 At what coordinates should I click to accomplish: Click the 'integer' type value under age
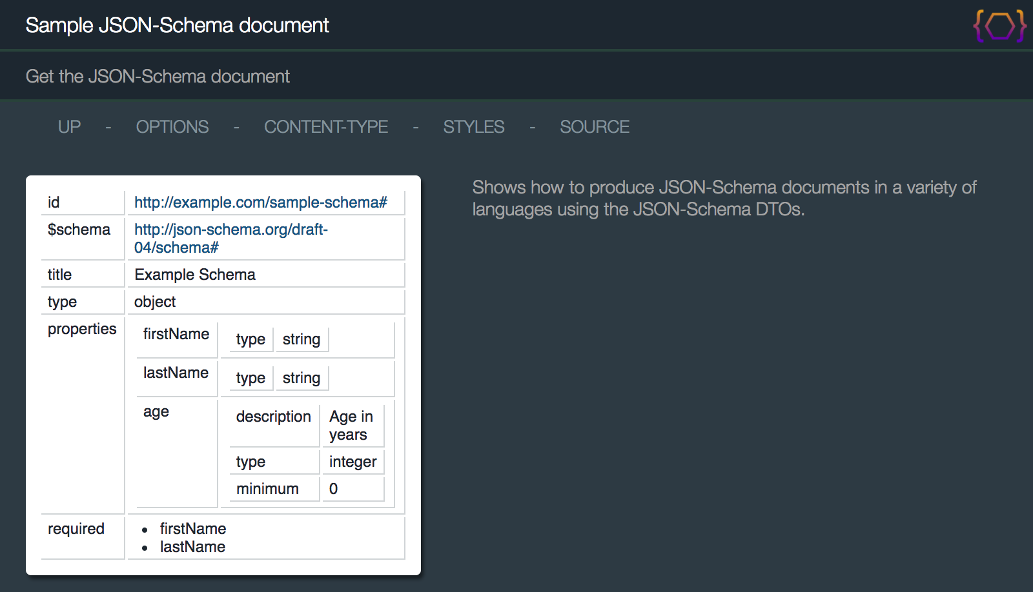353,462
